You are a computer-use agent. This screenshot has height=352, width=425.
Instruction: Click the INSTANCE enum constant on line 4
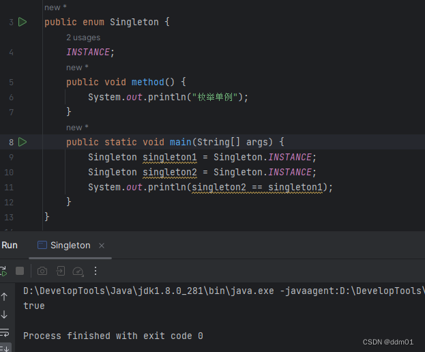pyautogui.click(x=88, y=52)
